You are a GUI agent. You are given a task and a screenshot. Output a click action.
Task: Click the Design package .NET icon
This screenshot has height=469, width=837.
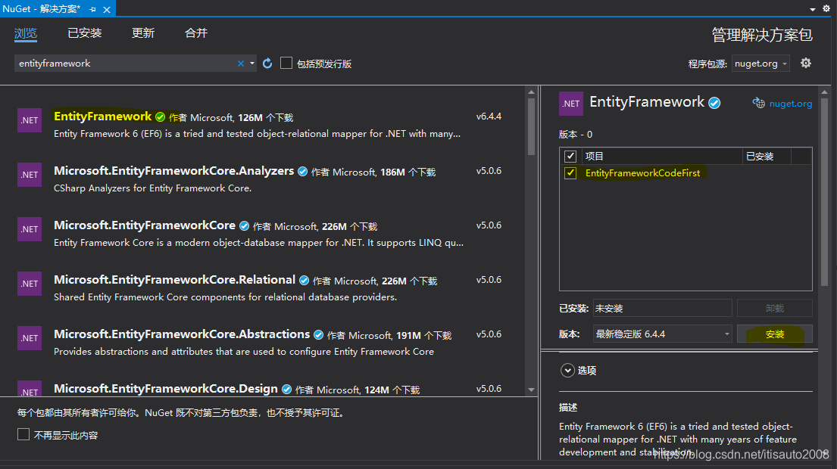30,389
